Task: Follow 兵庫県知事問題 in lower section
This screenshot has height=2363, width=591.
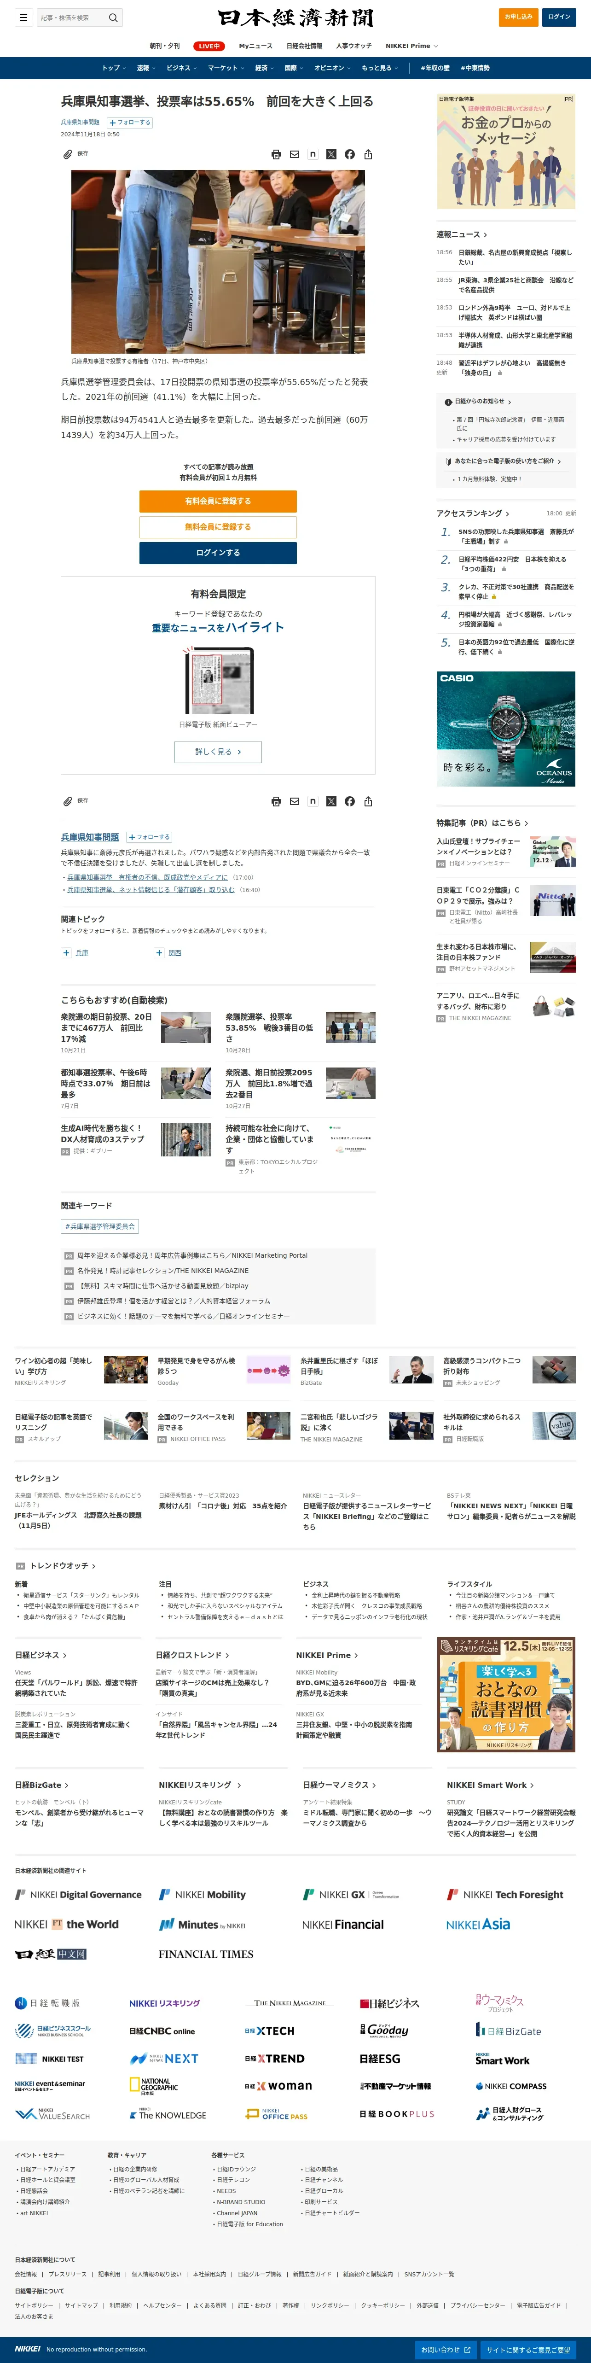Action: pos(149,837)
